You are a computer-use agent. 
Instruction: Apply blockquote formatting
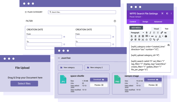coord(165,33)
